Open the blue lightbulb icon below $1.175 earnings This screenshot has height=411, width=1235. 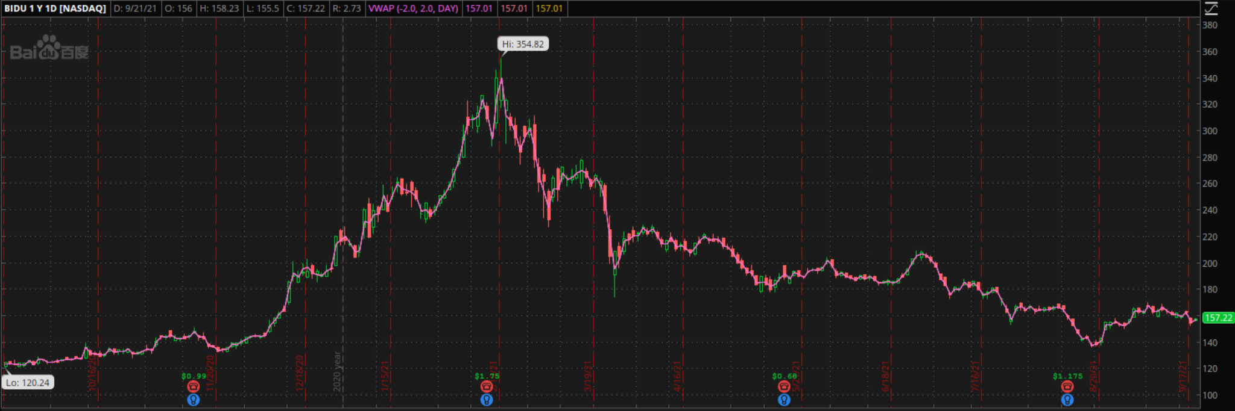pos(1067,400)
